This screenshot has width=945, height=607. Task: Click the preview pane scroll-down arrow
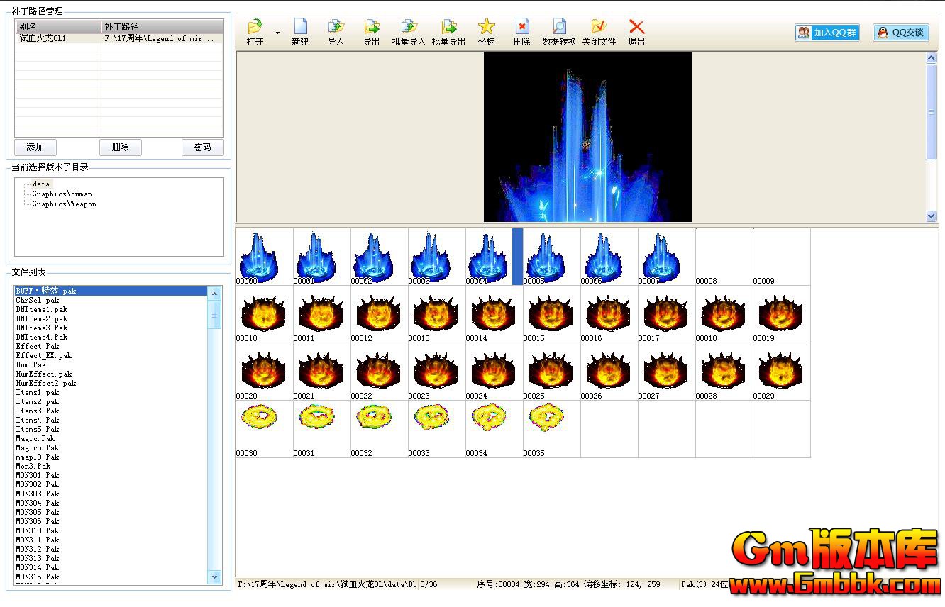pos(932,216)
